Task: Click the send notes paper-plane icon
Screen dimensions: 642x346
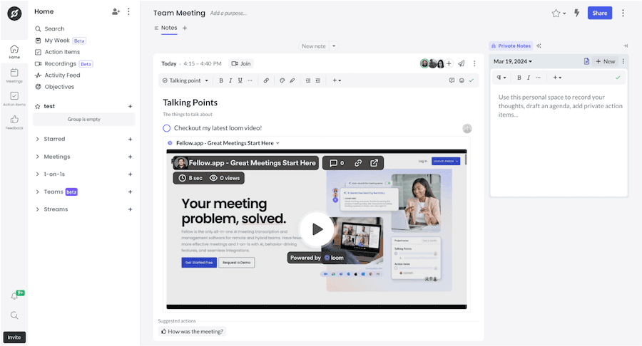Action: pyautogui.click(x=461, y=63)
